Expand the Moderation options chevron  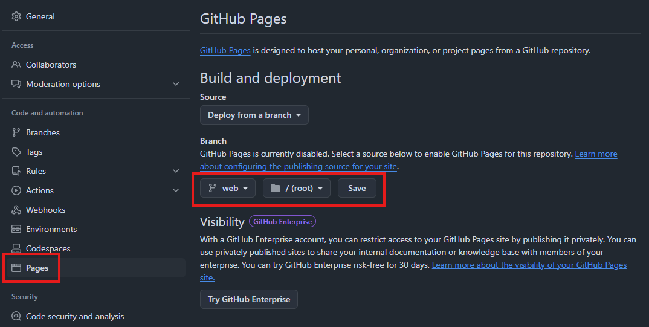[176, 84]
